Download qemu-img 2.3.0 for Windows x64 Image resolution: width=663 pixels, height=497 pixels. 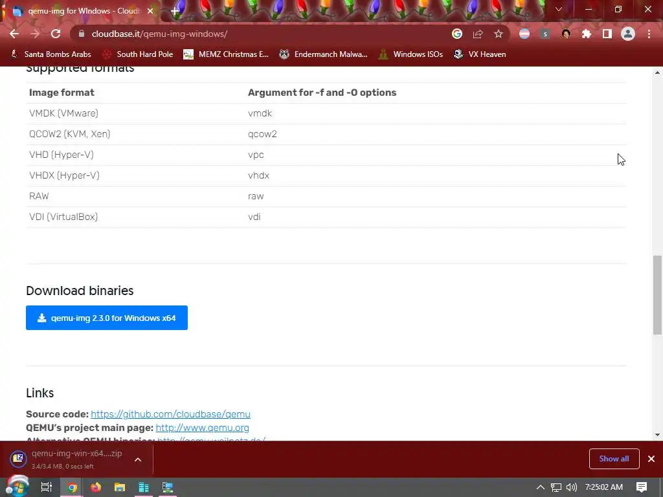(107, 318)
